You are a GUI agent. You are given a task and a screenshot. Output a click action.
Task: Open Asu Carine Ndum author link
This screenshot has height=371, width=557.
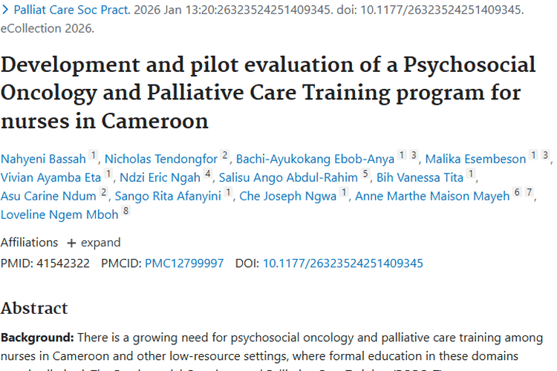(48, 196)
